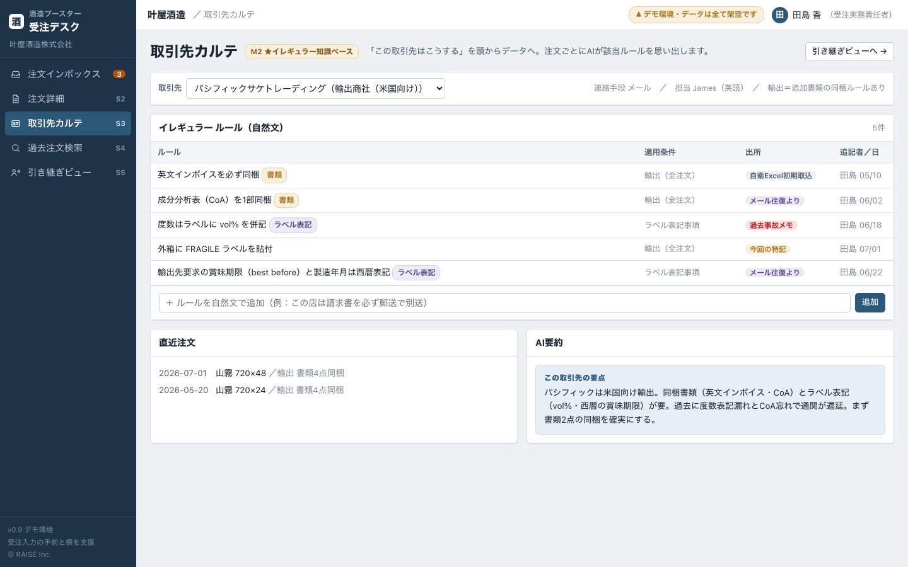Click 田島 05/10 cell
The width and height of the screenshot is (908, 567).
(x=861, y=176)
